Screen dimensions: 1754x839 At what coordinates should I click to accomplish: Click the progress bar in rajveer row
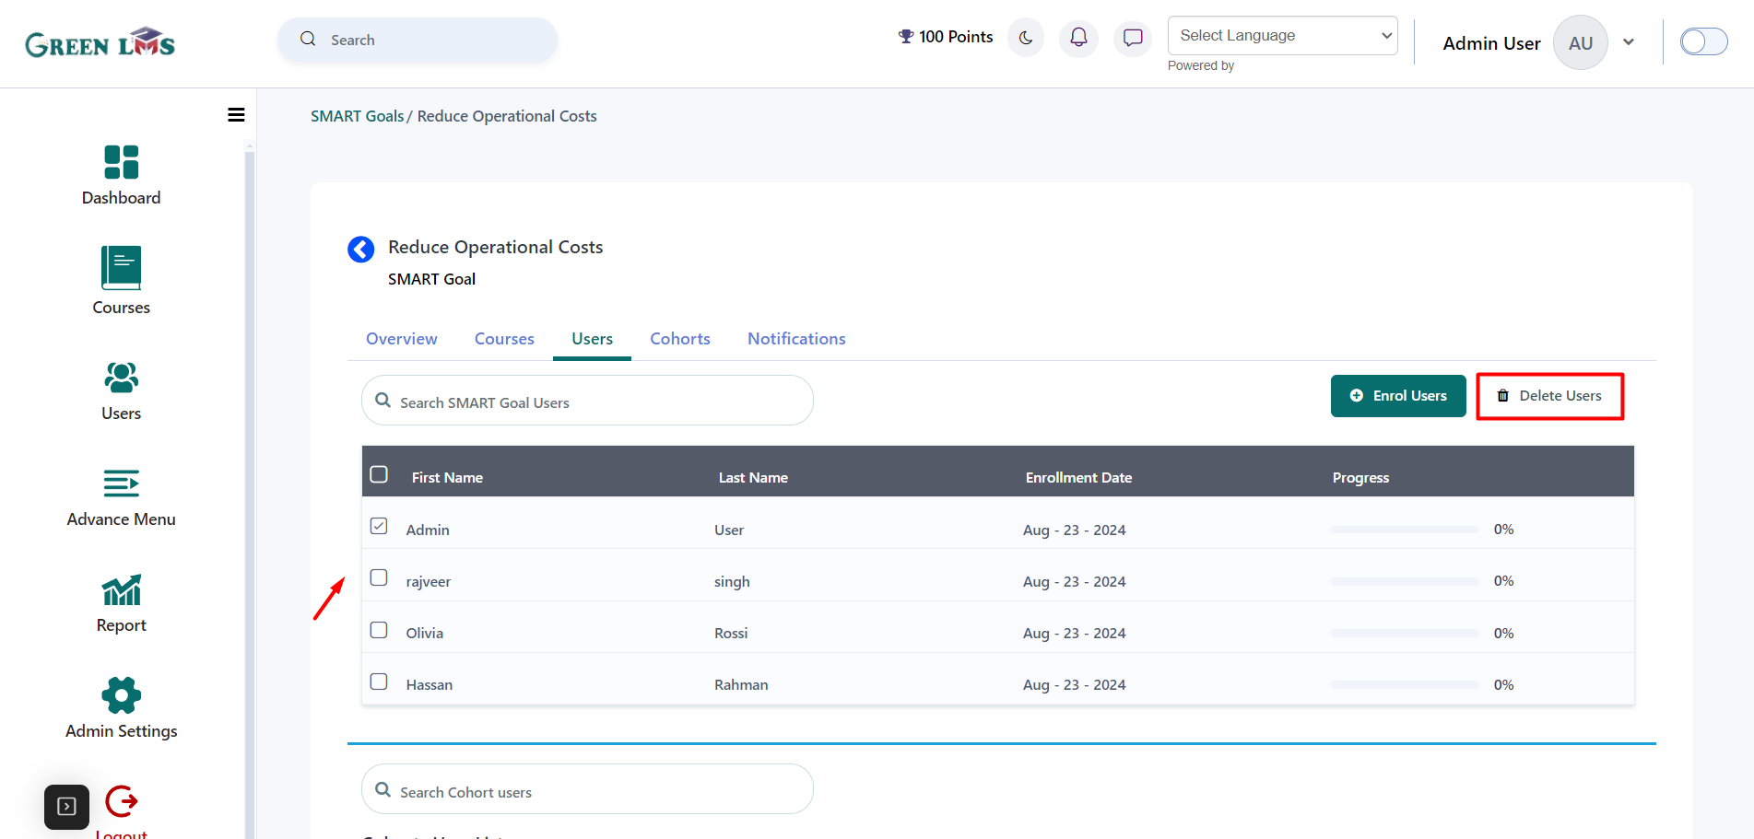(1405, 581)
